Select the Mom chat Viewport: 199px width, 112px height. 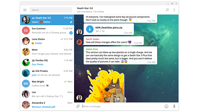click(47, 52)
